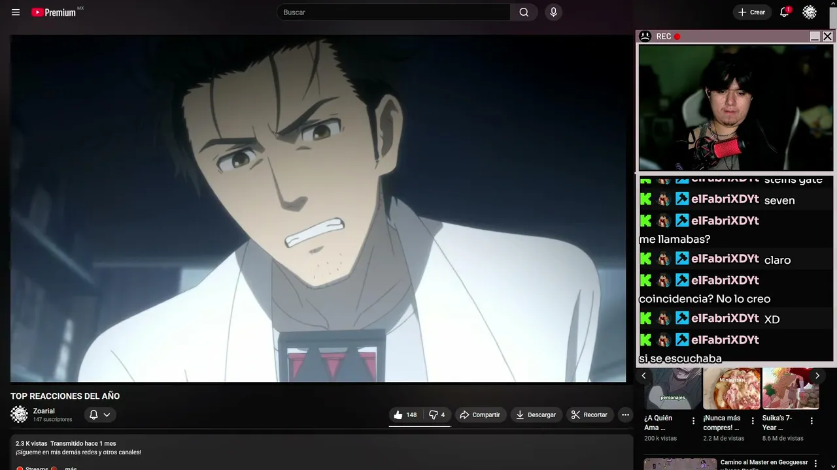Click the '200 k vistas' view count
Viewport: 837px width, 470px height.
(x=660, y=439)
